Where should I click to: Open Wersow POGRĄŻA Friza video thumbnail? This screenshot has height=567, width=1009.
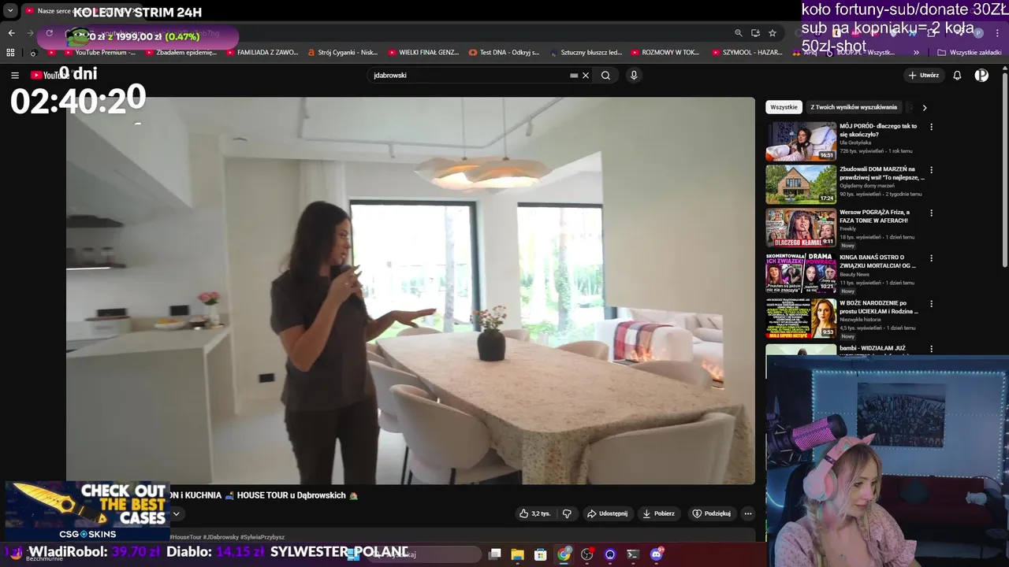[801, 228]
